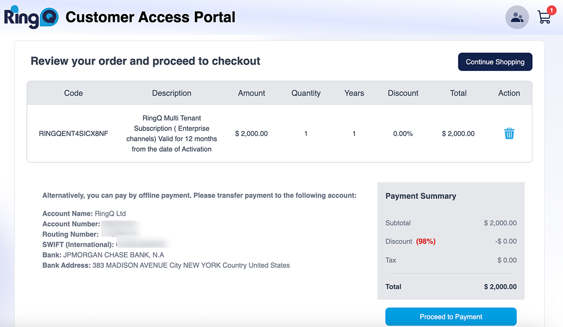Click the RingQ Multi Tenant Subscription description
563x327 pixels.
[172, 134]
